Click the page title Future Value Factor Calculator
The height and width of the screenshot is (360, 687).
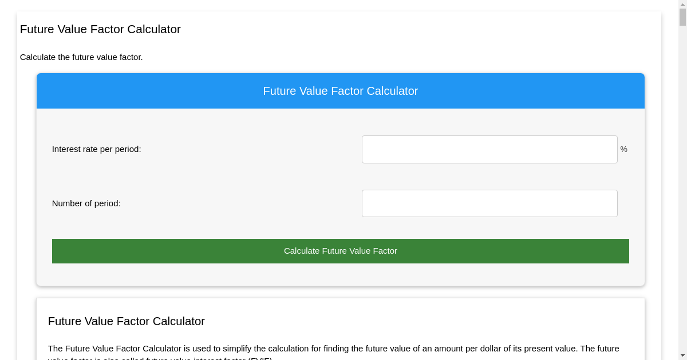(x=100, y=29)
